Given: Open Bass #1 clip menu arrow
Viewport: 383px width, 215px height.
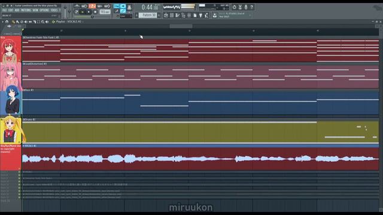Looking at the screenshot, I should tap(24, 90).
